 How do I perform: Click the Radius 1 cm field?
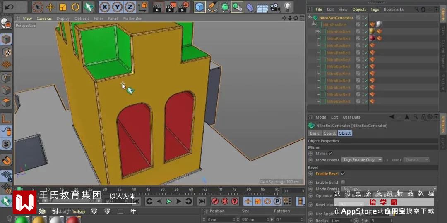340,221
